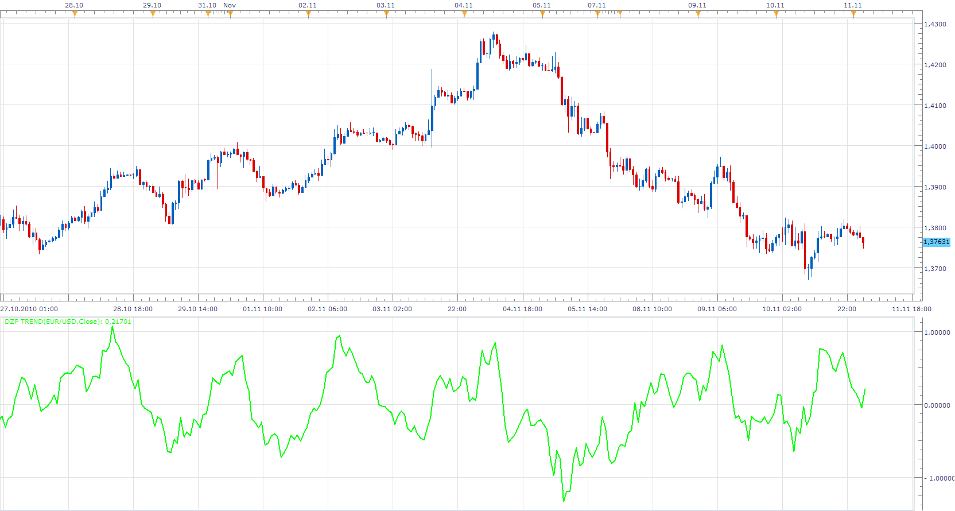Click the 29.10 14:00 time label
Image resolution: width=955 pixels, height=511 pixels.
197,309
